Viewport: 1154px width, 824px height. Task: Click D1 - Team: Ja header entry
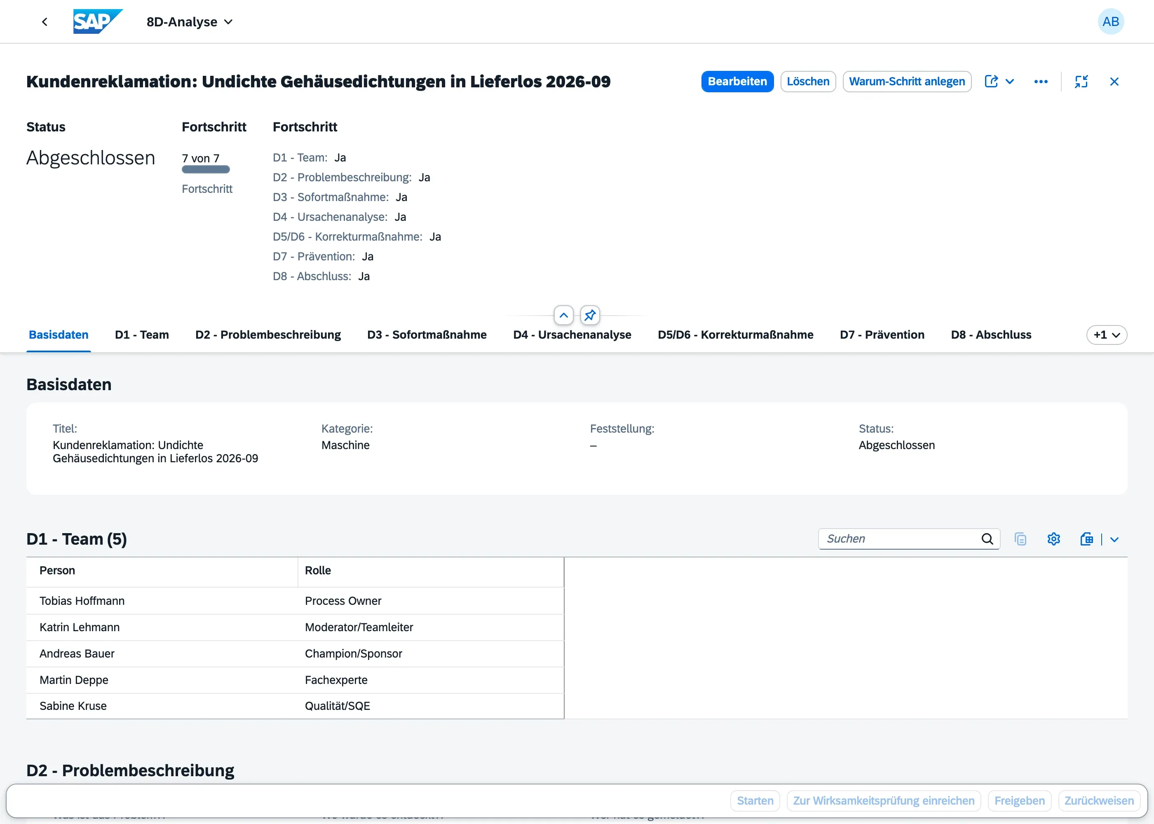[x=309, y=158]
